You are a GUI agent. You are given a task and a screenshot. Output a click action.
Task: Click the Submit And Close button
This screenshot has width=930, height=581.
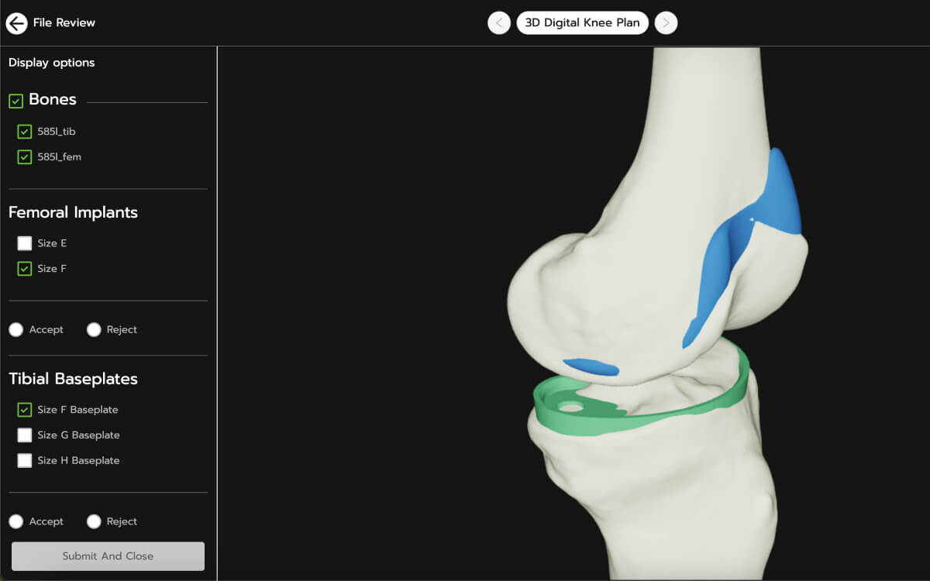(x=108, y=556)
